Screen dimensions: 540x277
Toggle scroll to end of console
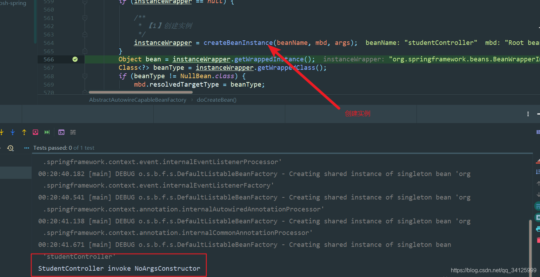tap(538, 218)
